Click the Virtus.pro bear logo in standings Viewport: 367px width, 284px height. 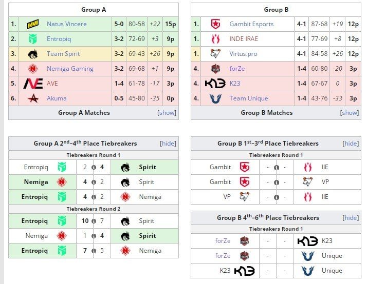point(215,54)
